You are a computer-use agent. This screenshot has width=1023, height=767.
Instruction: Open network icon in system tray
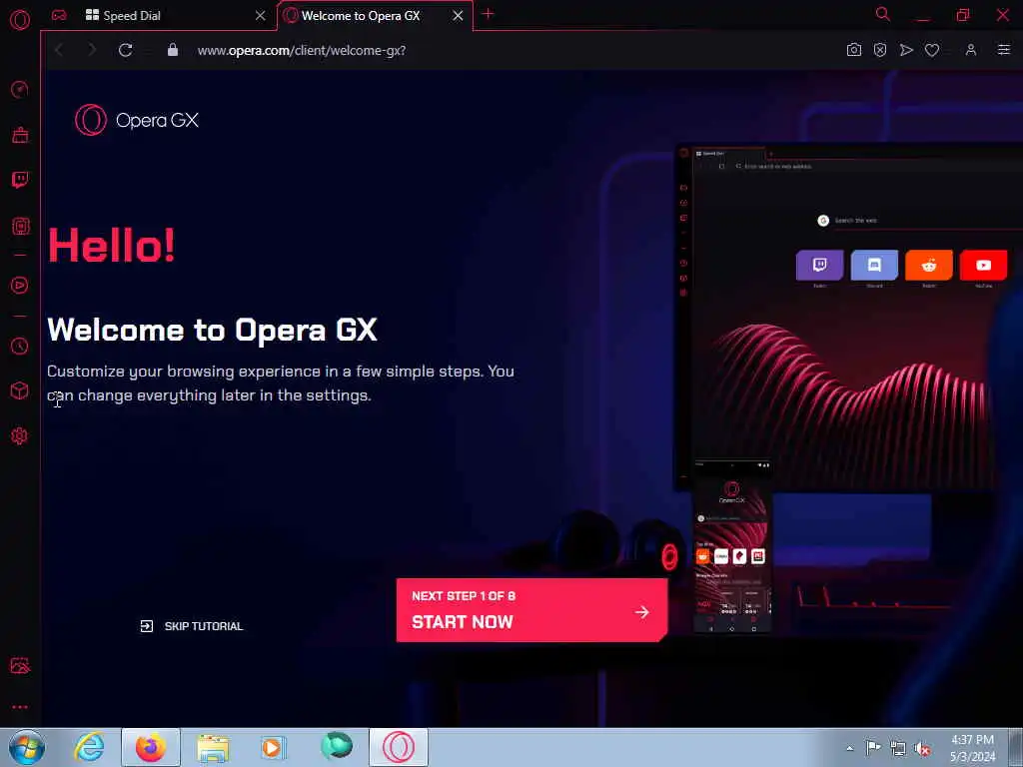click(898, 749)
